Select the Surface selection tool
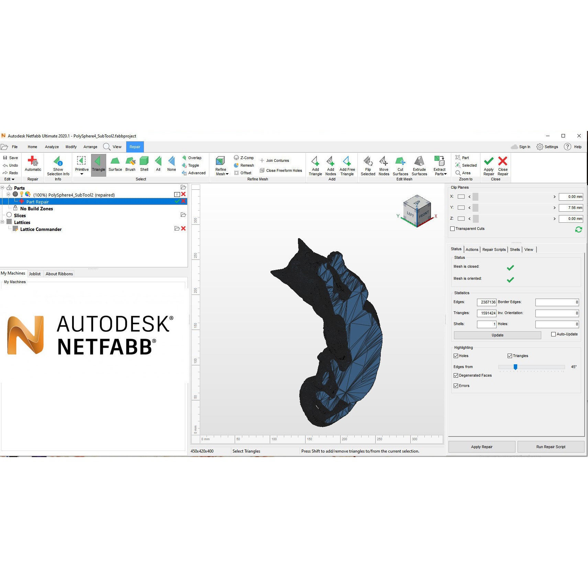The width and height of the screenshot is (588, 588). (115, 164)
